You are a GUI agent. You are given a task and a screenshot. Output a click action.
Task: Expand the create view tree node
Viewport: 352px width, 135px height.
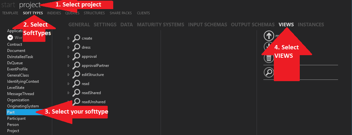click(x=68, y=38)
